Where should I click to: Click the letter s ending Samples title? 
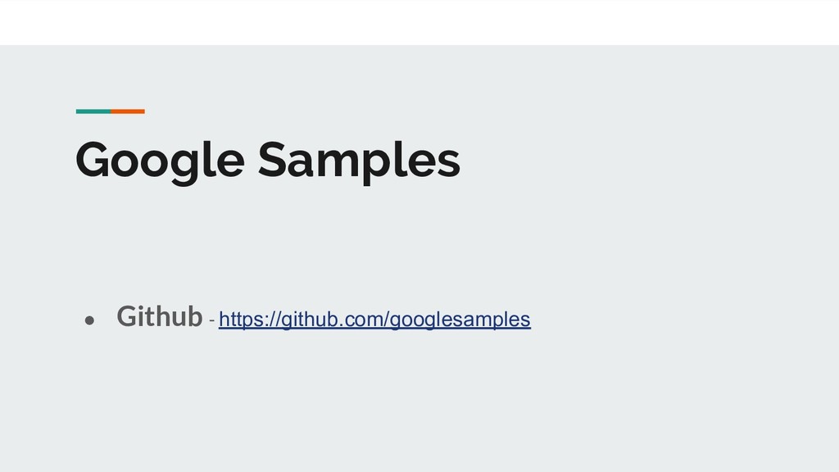point(449,162)
